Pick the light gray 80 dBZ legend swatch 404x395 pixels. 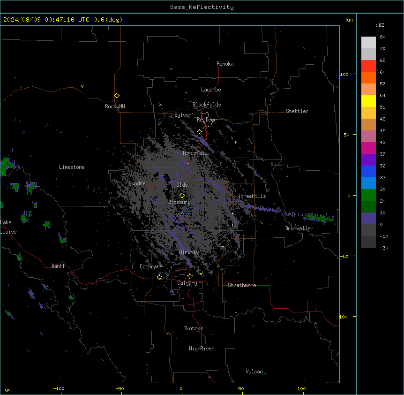coord(368,43)
